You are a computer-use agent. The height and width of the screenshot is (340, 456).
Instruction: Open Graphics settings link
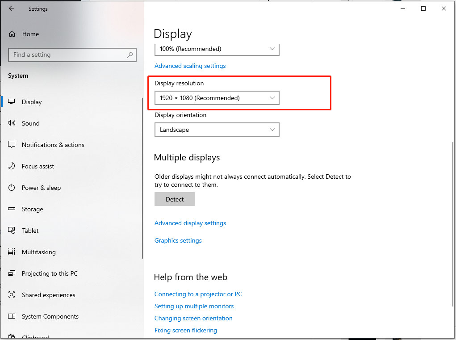coord(178,240)
